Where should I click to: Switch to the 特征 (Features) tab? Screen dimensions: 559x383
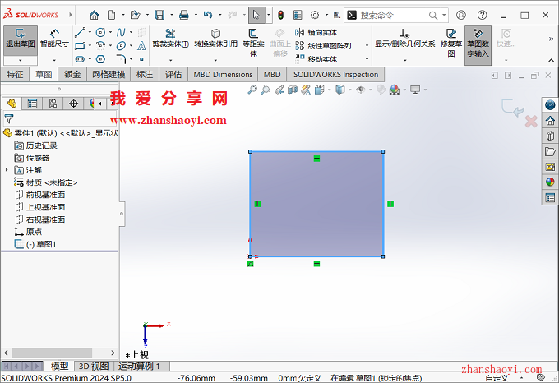click(15, 75)
